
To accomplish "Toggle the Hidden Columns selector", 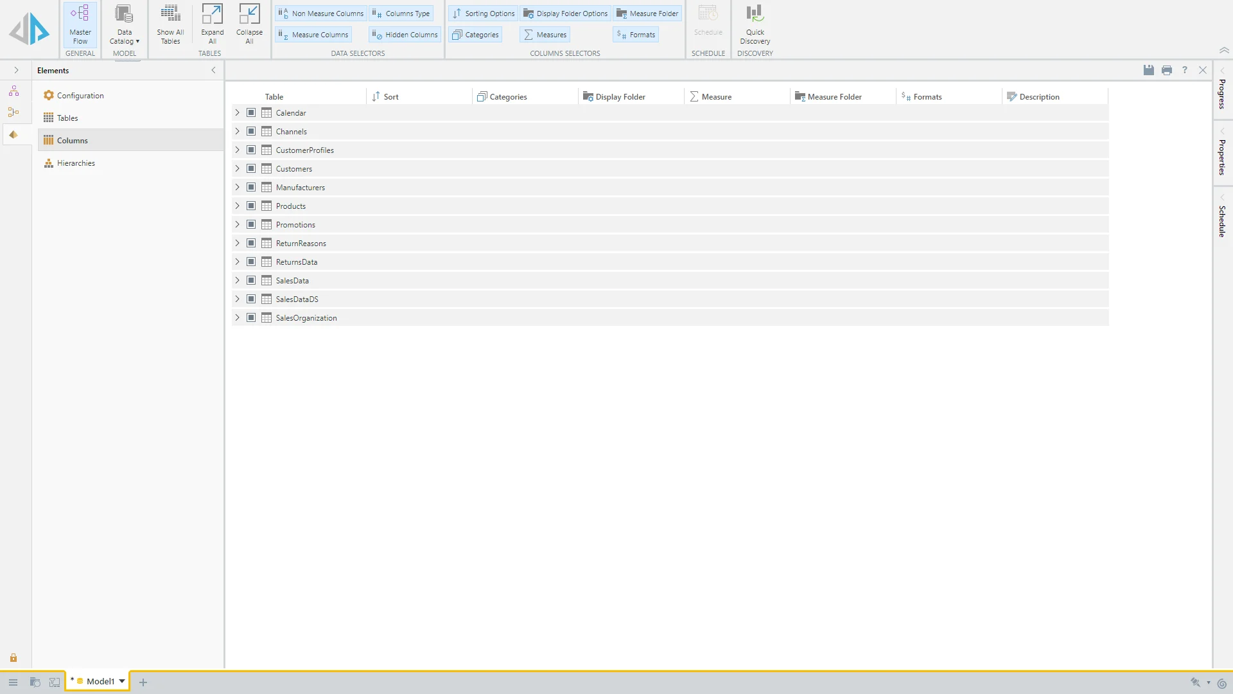I will pyautogui.click(x=405, y=35).
